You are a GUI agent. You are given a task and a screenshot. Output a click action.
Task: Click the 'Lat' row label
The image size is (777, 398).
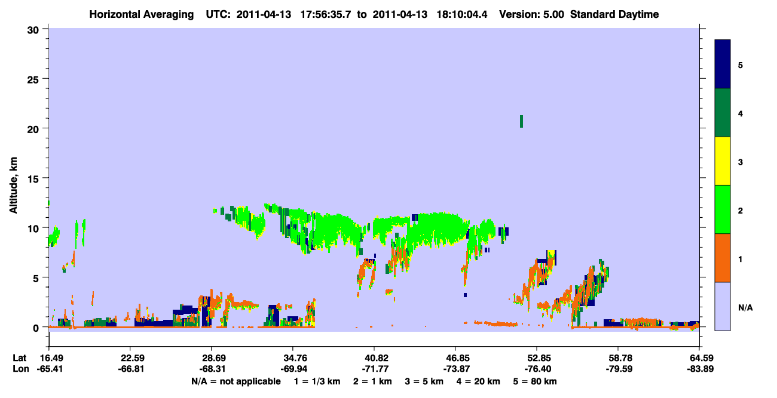[19, 358]
